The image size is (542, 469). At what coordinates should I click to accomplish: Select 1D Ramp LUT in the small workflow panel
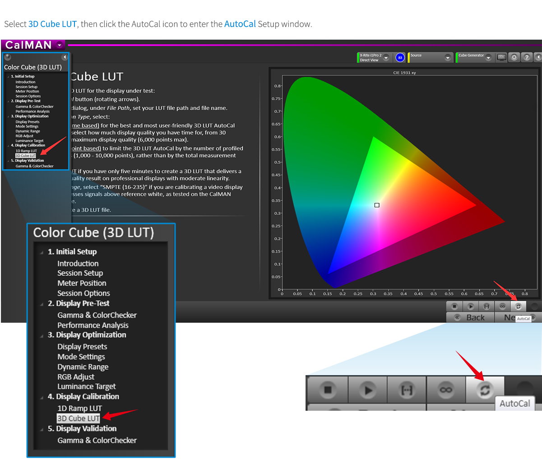(26, 151)
